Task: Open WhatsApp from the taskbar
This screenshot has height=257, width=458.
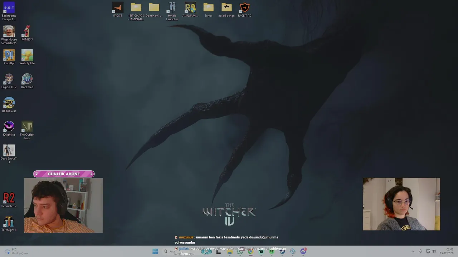Action: pyautogui.click(x=240, y=251)
